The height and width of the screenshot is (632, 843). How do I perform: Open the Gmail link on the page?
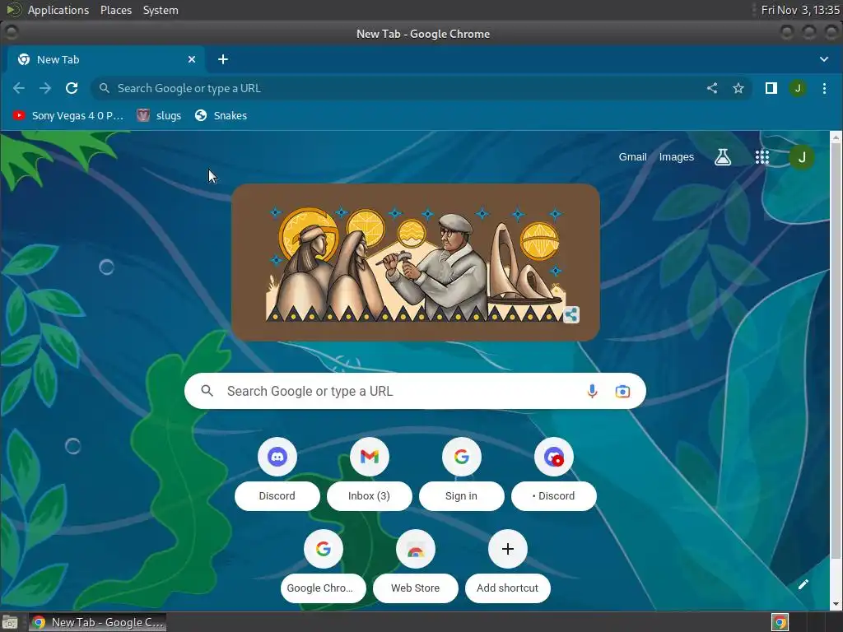click(x=632, y=157)
